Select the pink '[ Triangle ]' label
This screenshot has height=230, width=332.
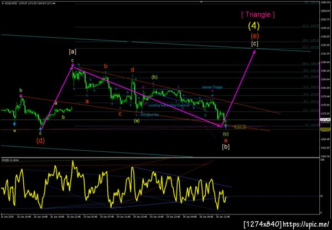tap(258, 14)
